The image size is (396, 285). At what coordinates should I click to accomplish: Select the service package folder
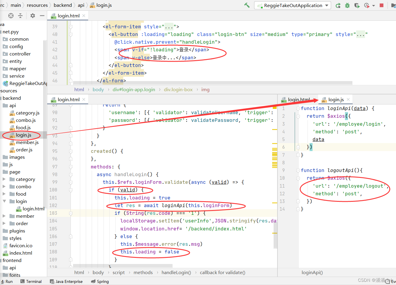(x=14, y=76)
